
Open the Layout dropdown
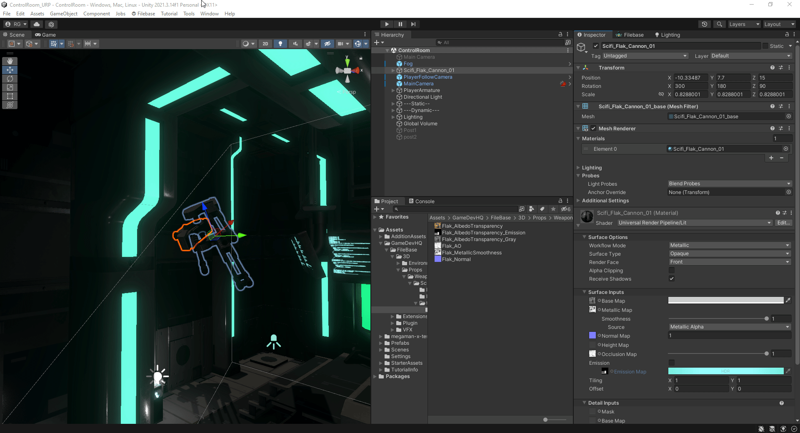click(779, 24)
